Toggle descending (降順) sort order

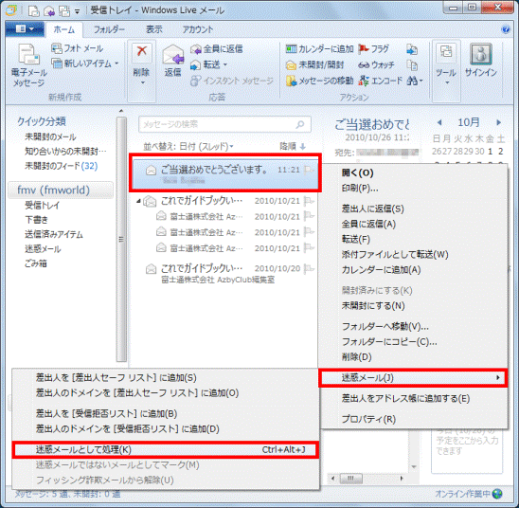pos(293,146)
